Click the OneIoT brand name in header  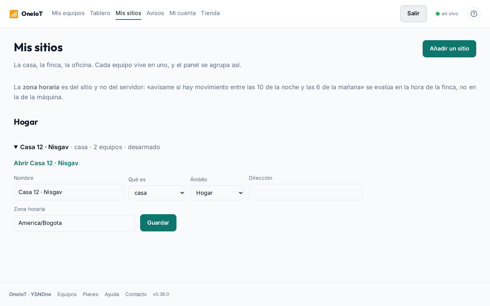(32, 14)
